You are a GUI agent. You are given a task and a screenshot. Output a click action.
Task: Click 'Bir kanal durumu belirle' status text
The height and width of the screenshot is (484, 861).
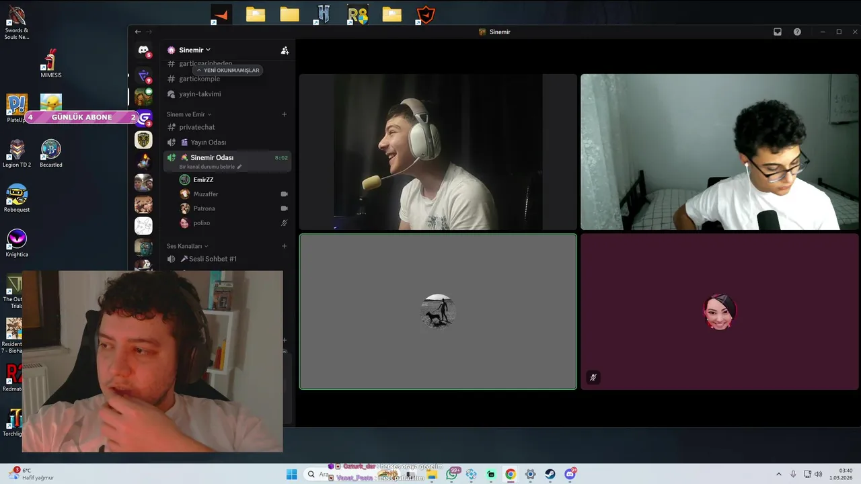tap(207, 167)
